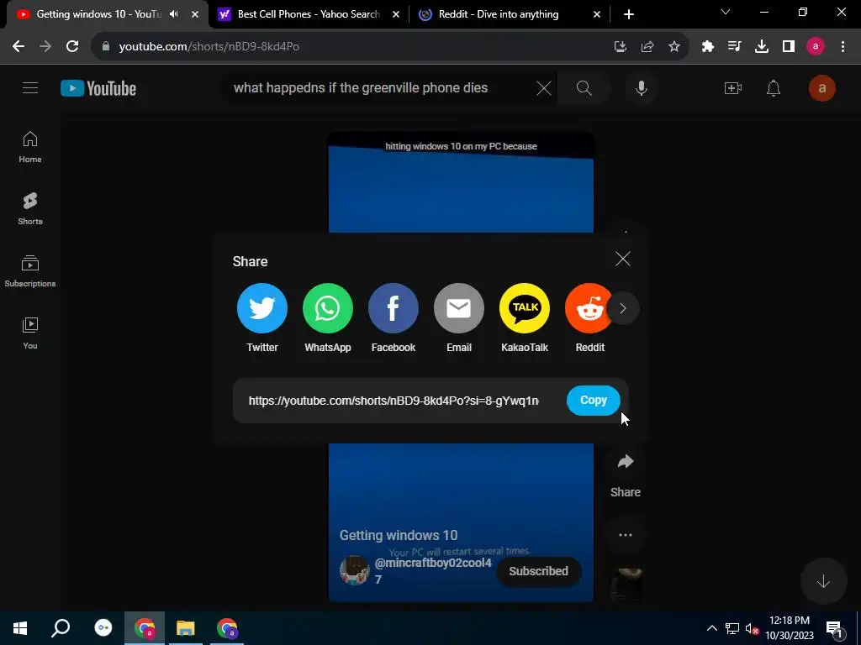Select the share URL text field
This screenshot has width=861, height=645.
coord(394,401)
